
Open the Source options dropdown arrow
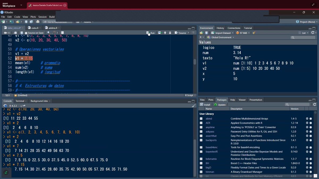point(188,33)
